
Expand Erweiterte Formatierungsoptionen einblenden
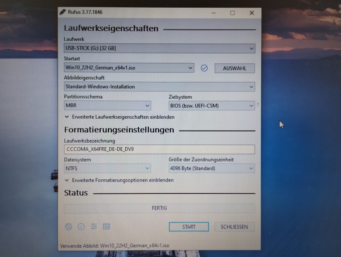point(119,180)
